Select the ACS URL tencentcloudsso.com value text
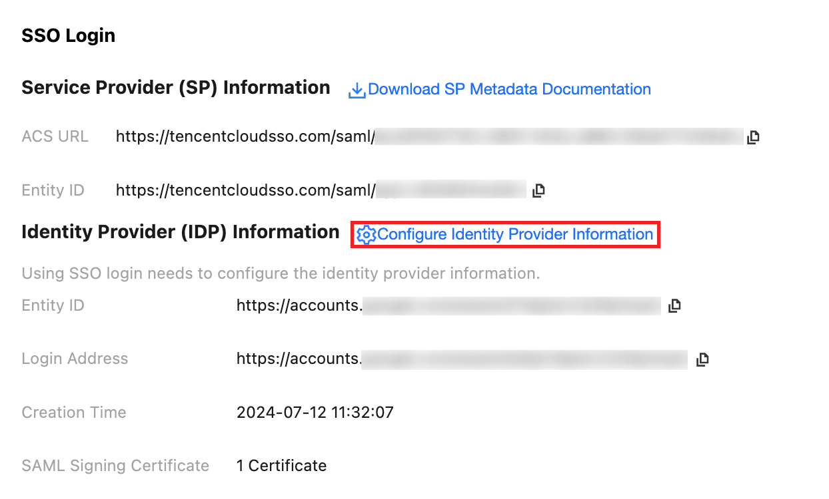The height and width of the screenshot is (499, 829). click(245, 137)
